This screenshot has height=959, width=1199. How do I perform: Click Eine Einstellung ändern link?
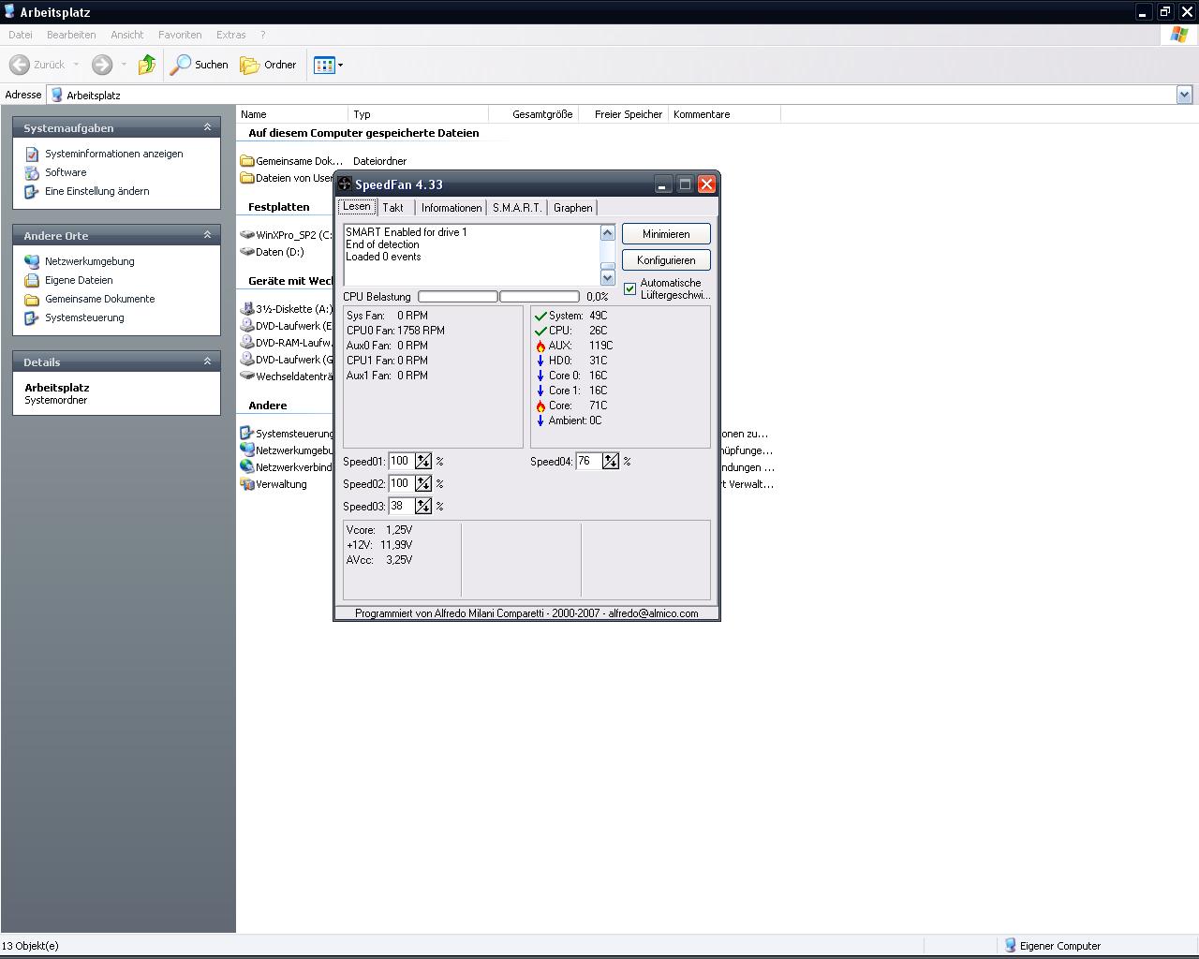pos(96,191)
